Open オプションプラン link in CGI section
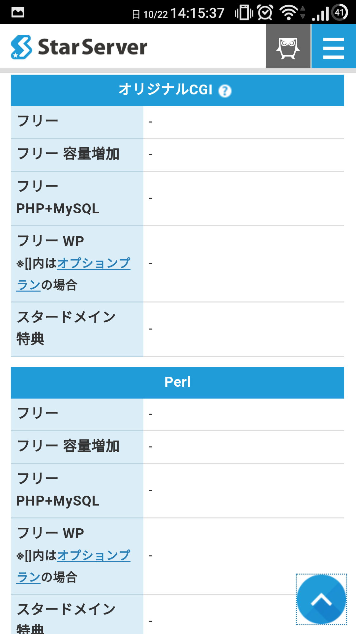The image size is (356, 634). 74,274
